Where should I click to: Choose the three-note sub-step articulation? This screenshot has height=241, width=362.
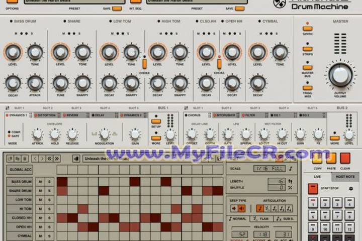pyautogui.click(x=282, y=209)
